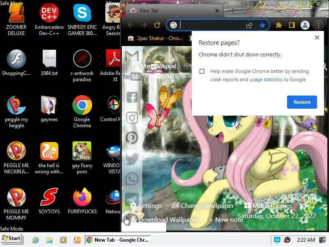Click the Pinterest icon in page sidebar

point(132,138)
